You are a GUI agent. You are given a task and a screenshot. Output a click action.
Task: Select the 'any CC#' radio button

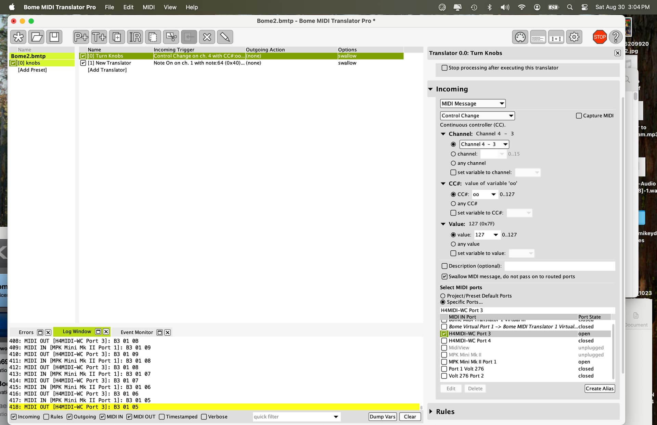tap(453, 204)
